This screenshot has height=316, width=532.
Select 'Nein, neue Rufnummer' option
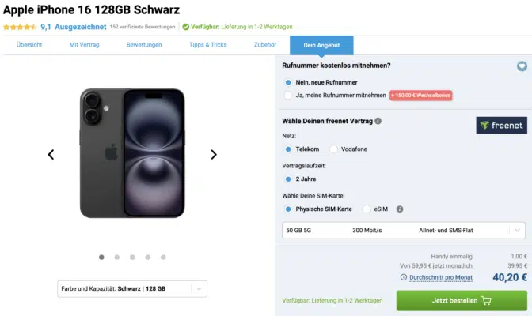288,82
